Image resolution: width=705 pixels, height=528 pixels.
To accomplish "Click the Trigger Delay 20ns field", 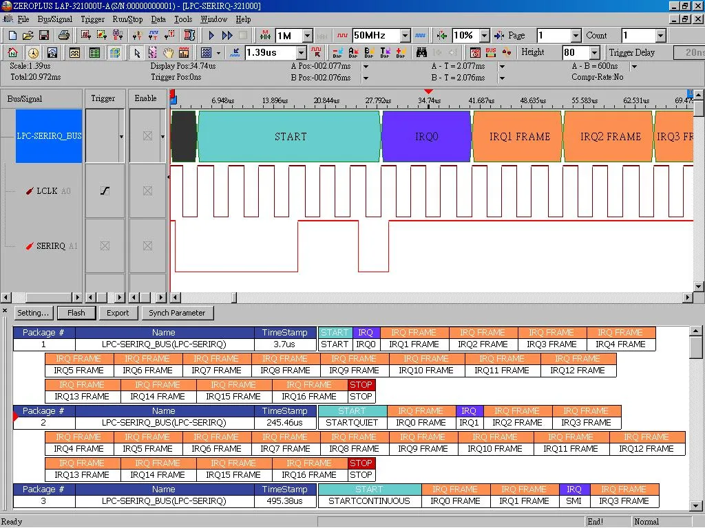I will click(x=688, y=52).
